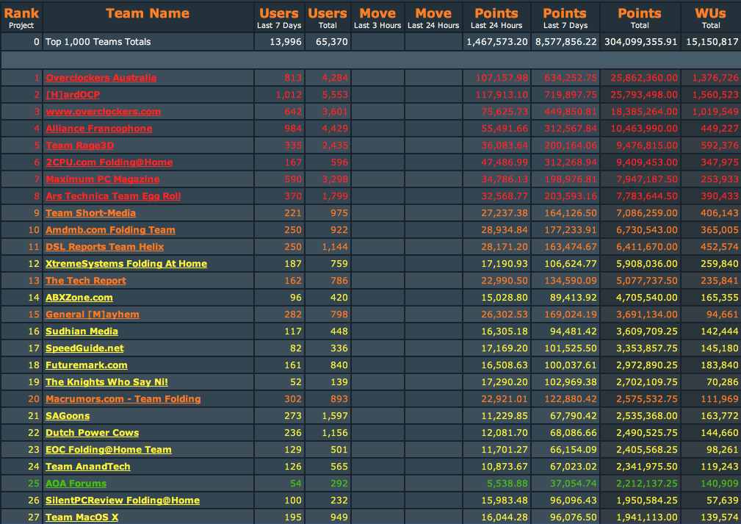Select rank number 12 cell
The width and height of the screenshot is (741, 524).
pos(22,264)
